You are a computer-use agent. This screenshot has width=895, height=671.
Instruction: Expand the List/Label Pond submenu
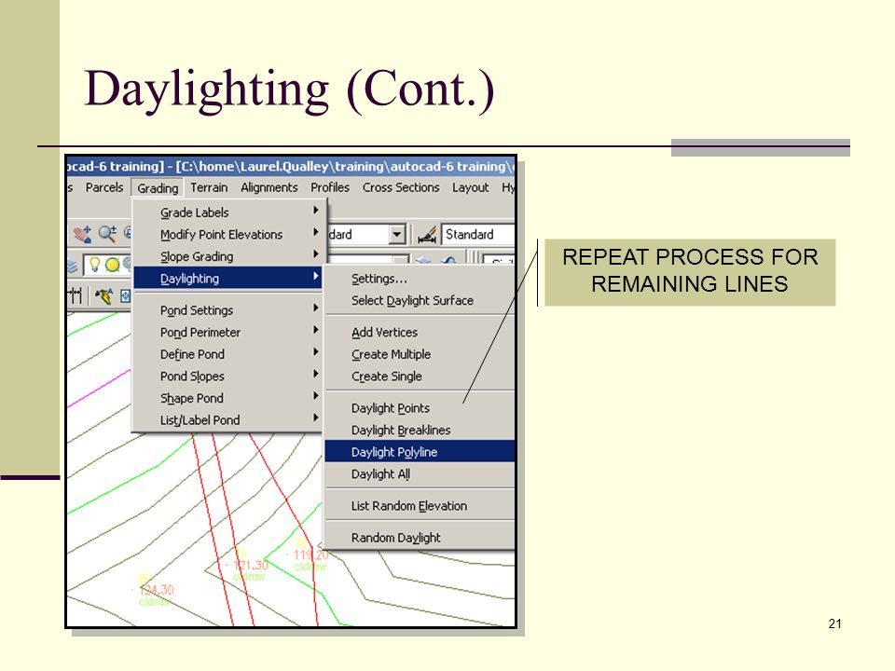pos(227,420)
